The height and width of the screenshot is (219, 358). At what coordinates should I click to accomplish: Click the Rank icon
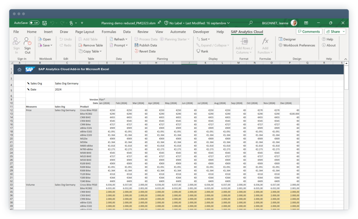tap(202, 51)
